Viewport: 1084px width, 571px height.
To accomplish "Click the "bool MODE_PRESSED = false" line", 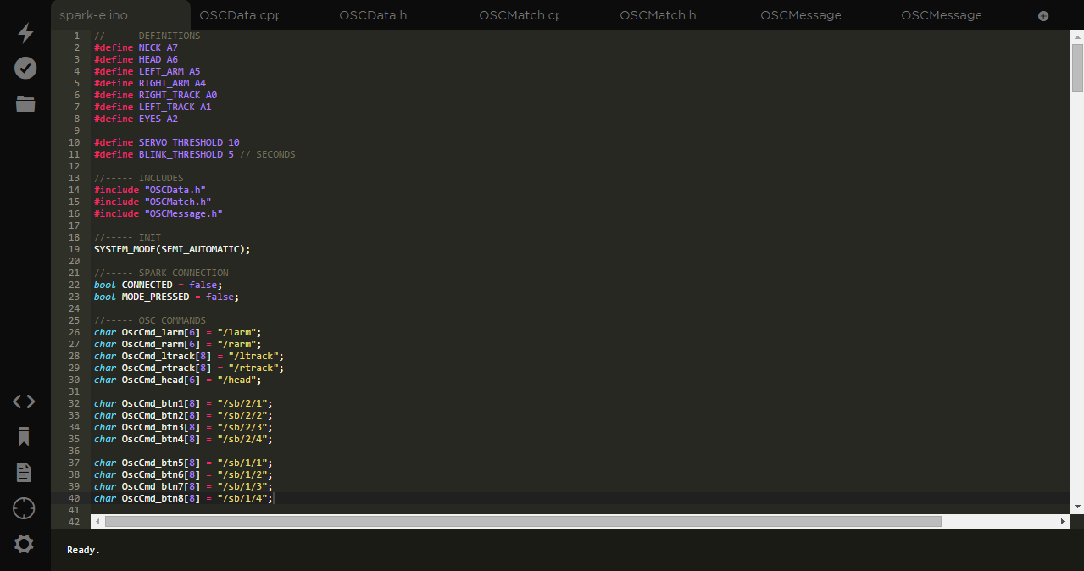I will coord(167,297).
